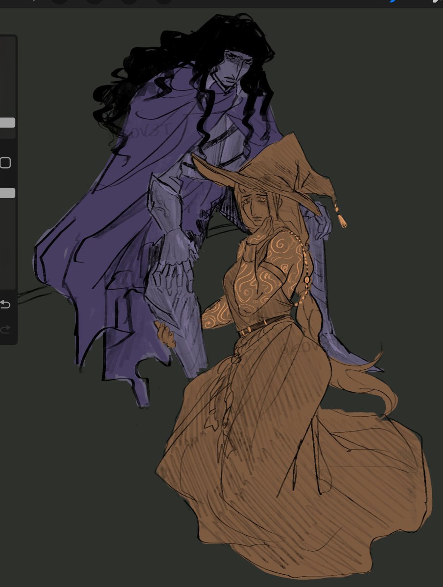Tap the square modify button in sidebar

(x=5, y=163)
